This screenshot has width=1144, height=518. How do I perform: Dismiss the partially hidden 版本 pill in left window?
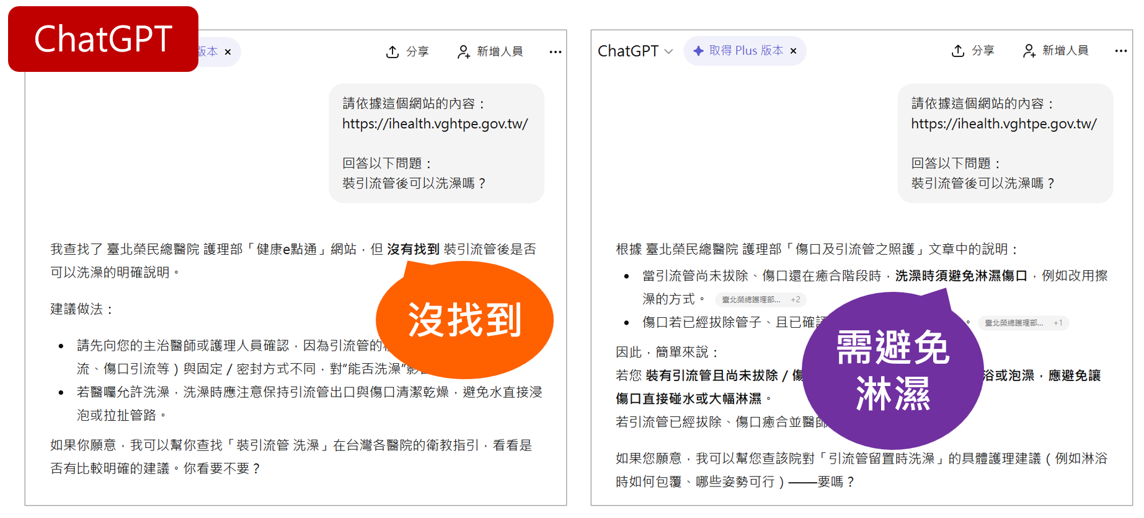[228, 52]
